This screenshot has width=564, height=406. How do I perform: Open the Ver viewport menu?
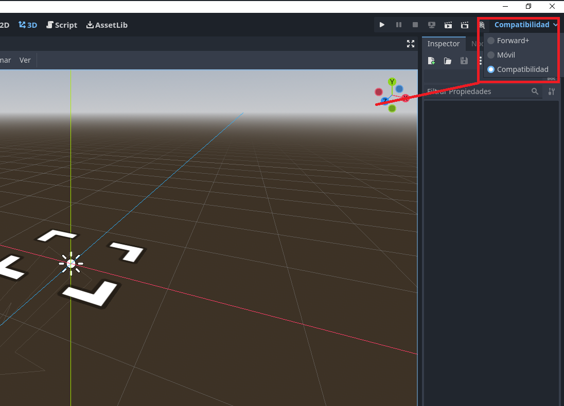click(25, 60)
